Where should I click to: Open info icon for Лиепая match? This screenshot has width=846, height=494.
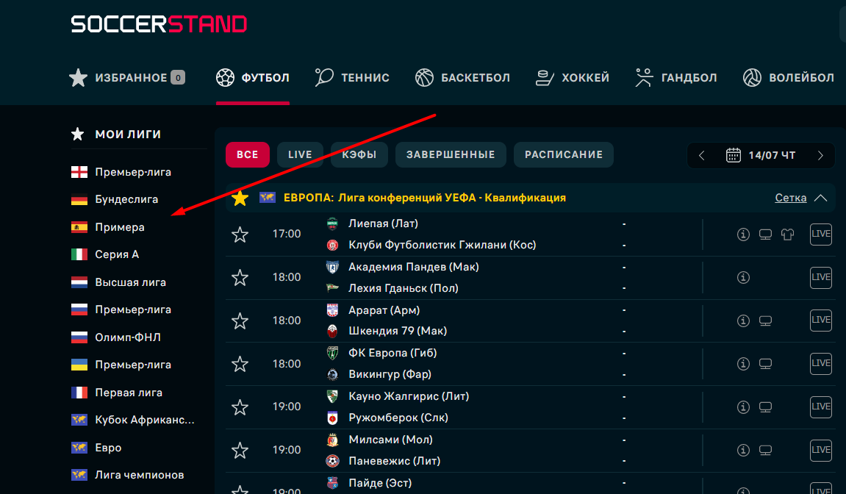click(x=744, y=235)
